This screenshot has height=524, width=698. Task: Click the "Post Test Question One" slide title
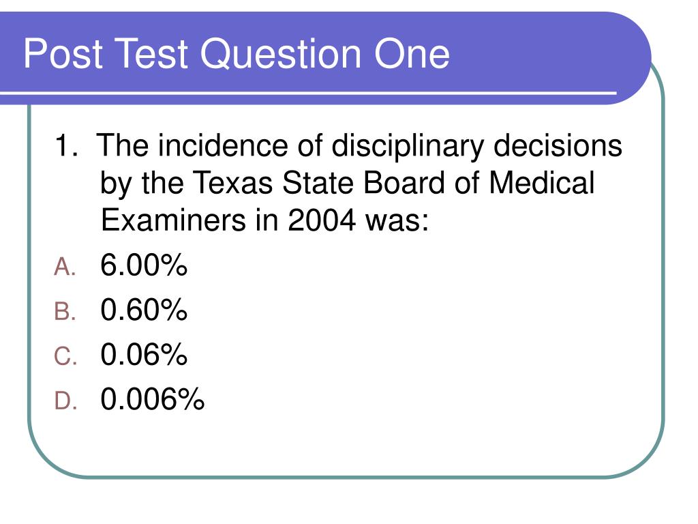[x=237, y=54]
